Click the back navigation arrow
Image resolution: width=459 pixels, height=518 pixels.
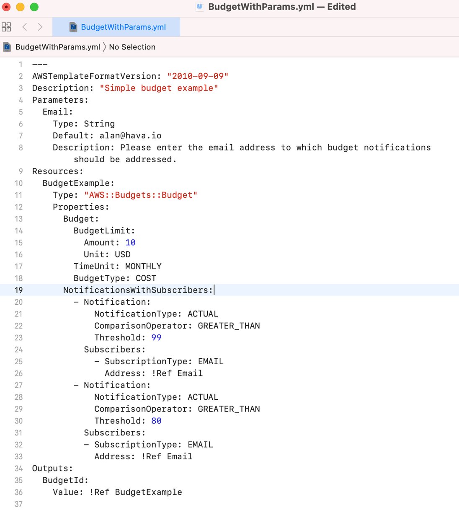(x=24, y=26)
